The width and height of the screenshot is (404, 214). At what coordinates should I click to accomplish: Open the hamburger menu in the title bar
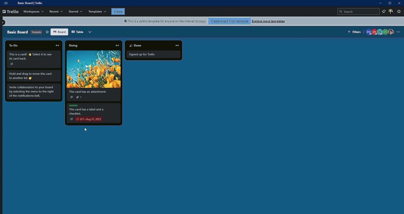pyautogui.click(x=6, y=3)
